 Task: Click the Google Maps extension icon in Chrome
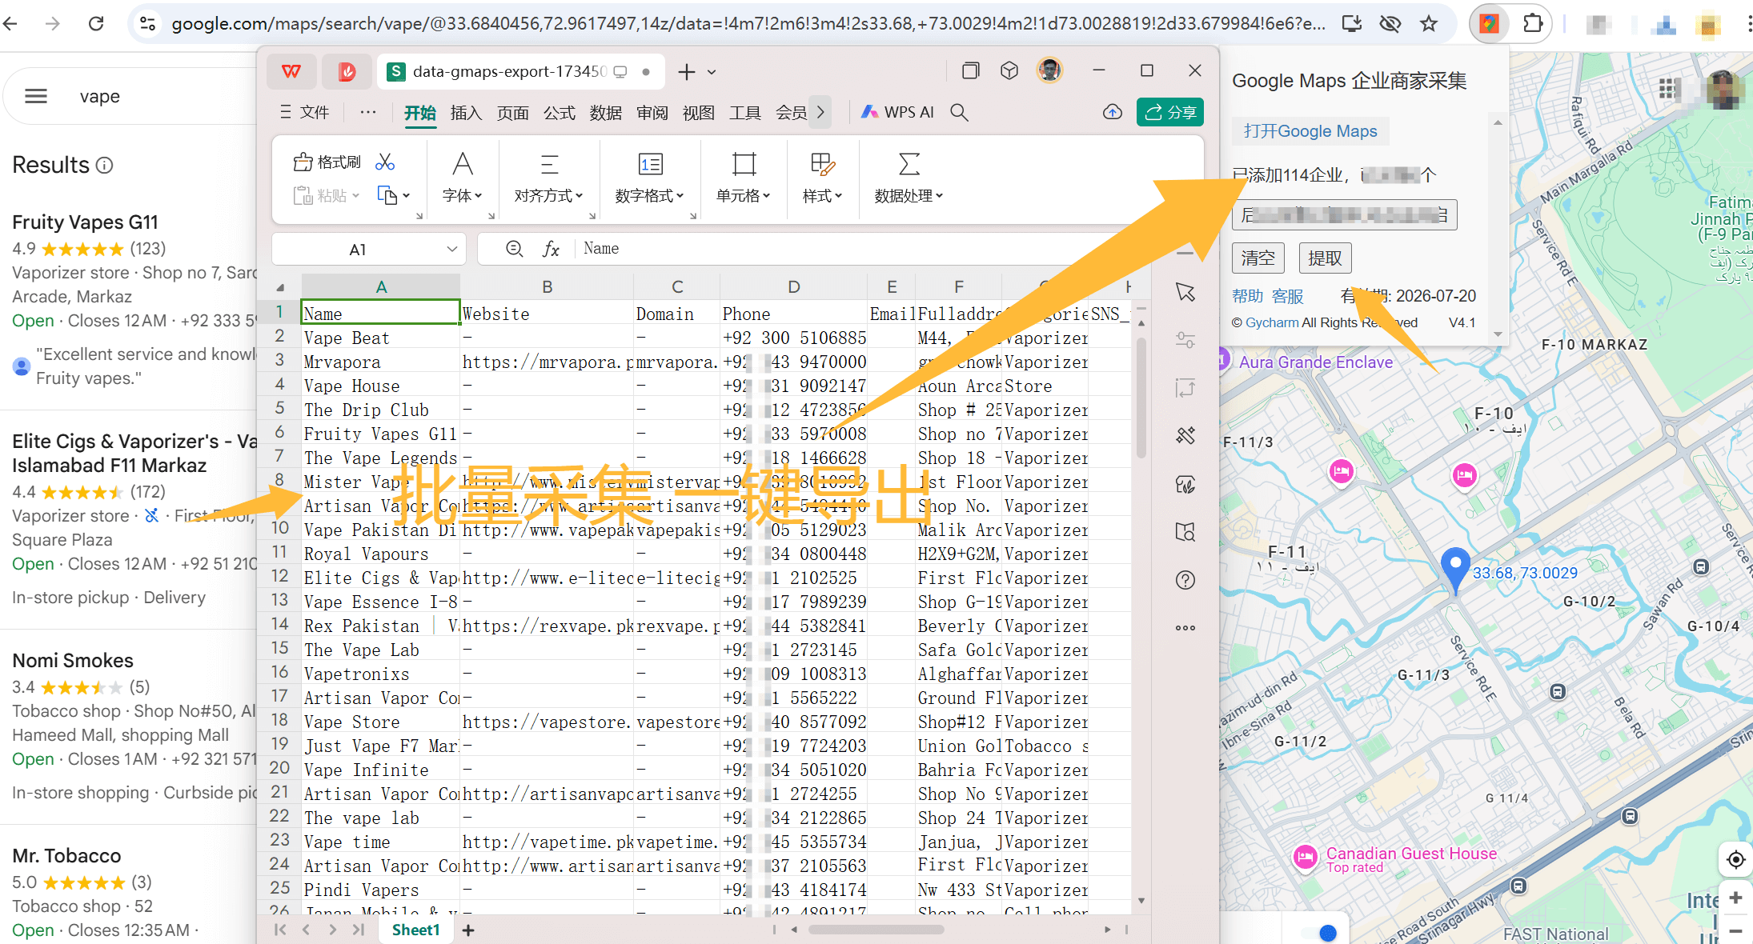click(x=1489, y=23)
